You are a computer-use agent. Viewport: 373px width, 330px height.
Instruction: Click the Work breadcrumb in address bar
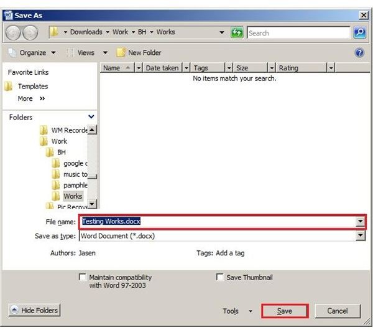[120, 32]
